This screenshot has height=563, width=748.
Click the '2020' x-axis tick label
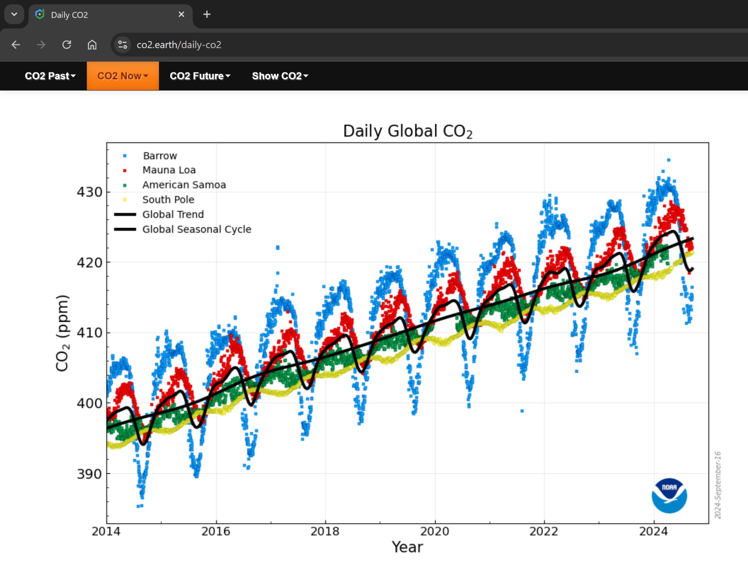(435, 531)
